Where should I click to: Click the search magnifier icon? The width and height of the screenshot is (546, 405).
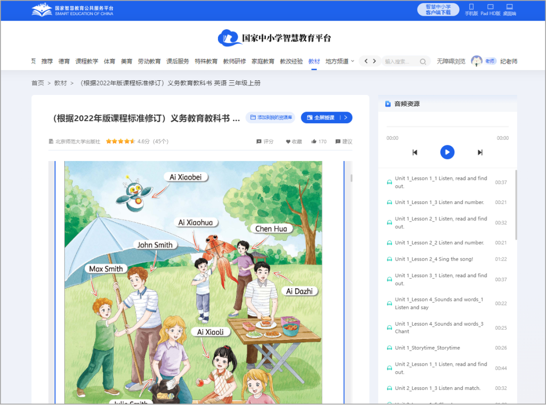pos(423,61)
